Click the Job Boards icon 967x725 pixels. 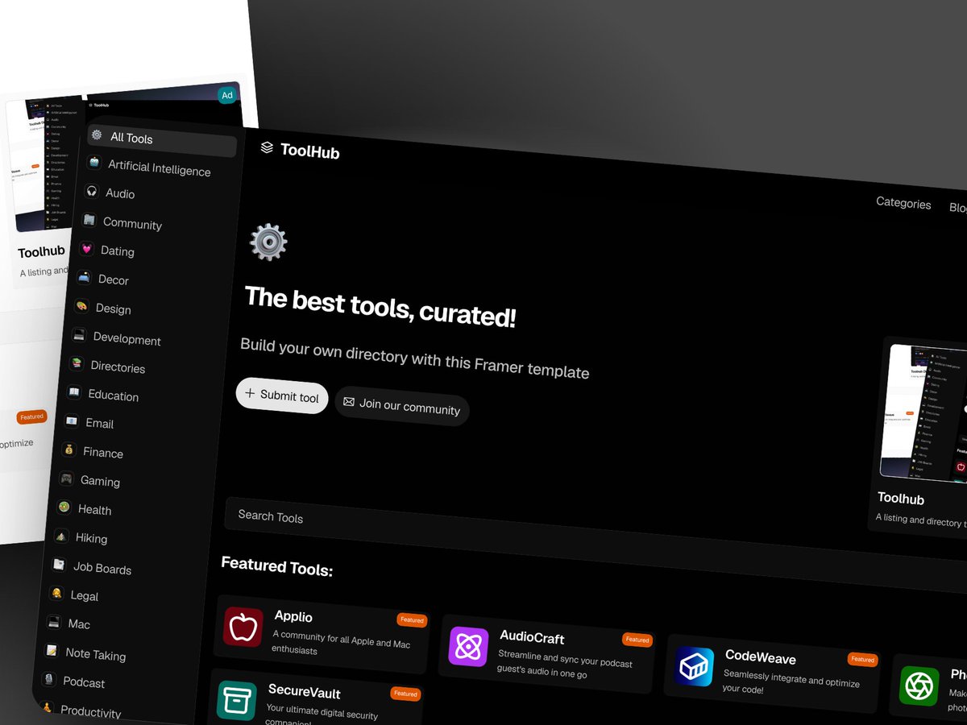[x=59, y=565]
